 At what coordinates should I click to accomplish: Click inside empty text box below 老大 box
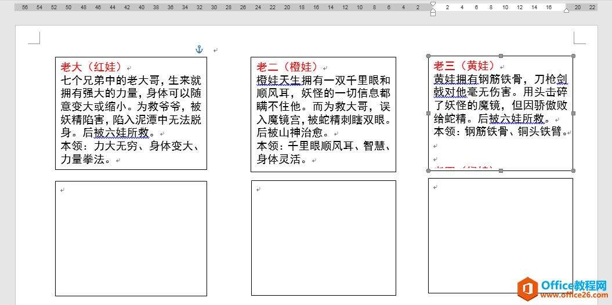coord(131,238)
